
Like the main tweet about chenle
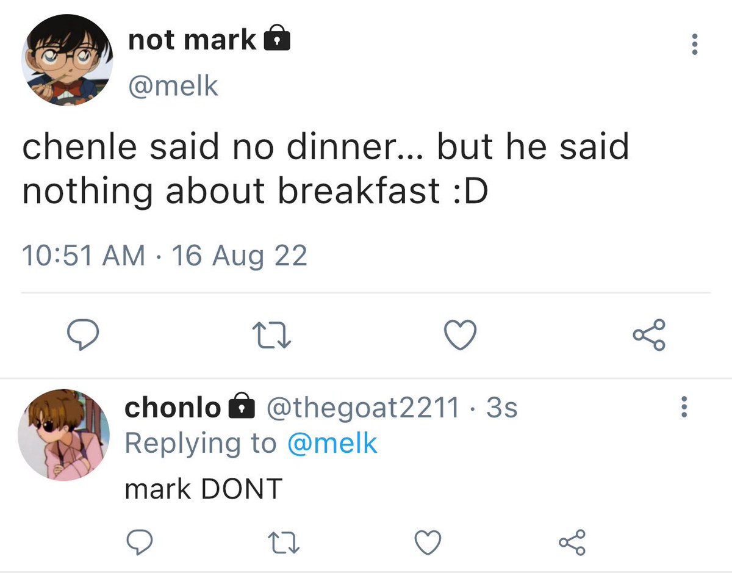(x=459, y=336)
